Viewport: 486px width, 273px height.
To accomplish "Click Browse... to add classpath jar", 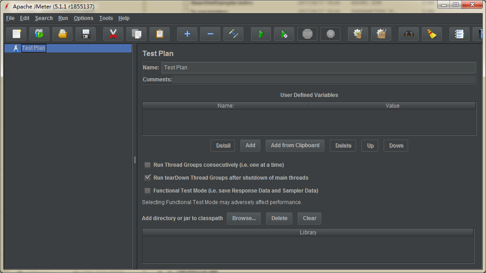I will click(244, 218).
